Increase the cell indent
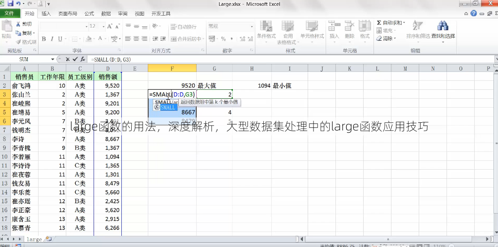This screenshot has width=498, height=247. (163, 39)
